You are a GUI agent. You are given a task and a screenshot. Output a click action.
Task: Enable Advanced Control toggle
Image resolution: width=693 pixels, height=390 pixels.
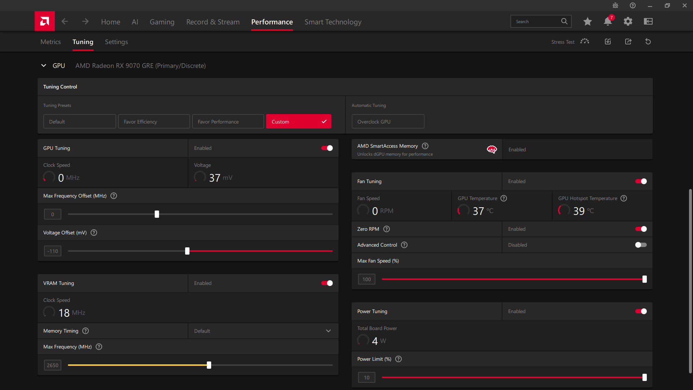[x=641, y=245]
